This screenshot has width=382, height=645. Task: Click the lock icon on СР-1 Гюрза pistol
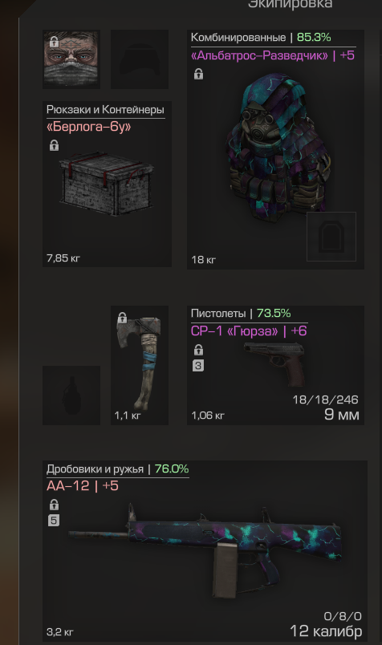pos(198,350)
